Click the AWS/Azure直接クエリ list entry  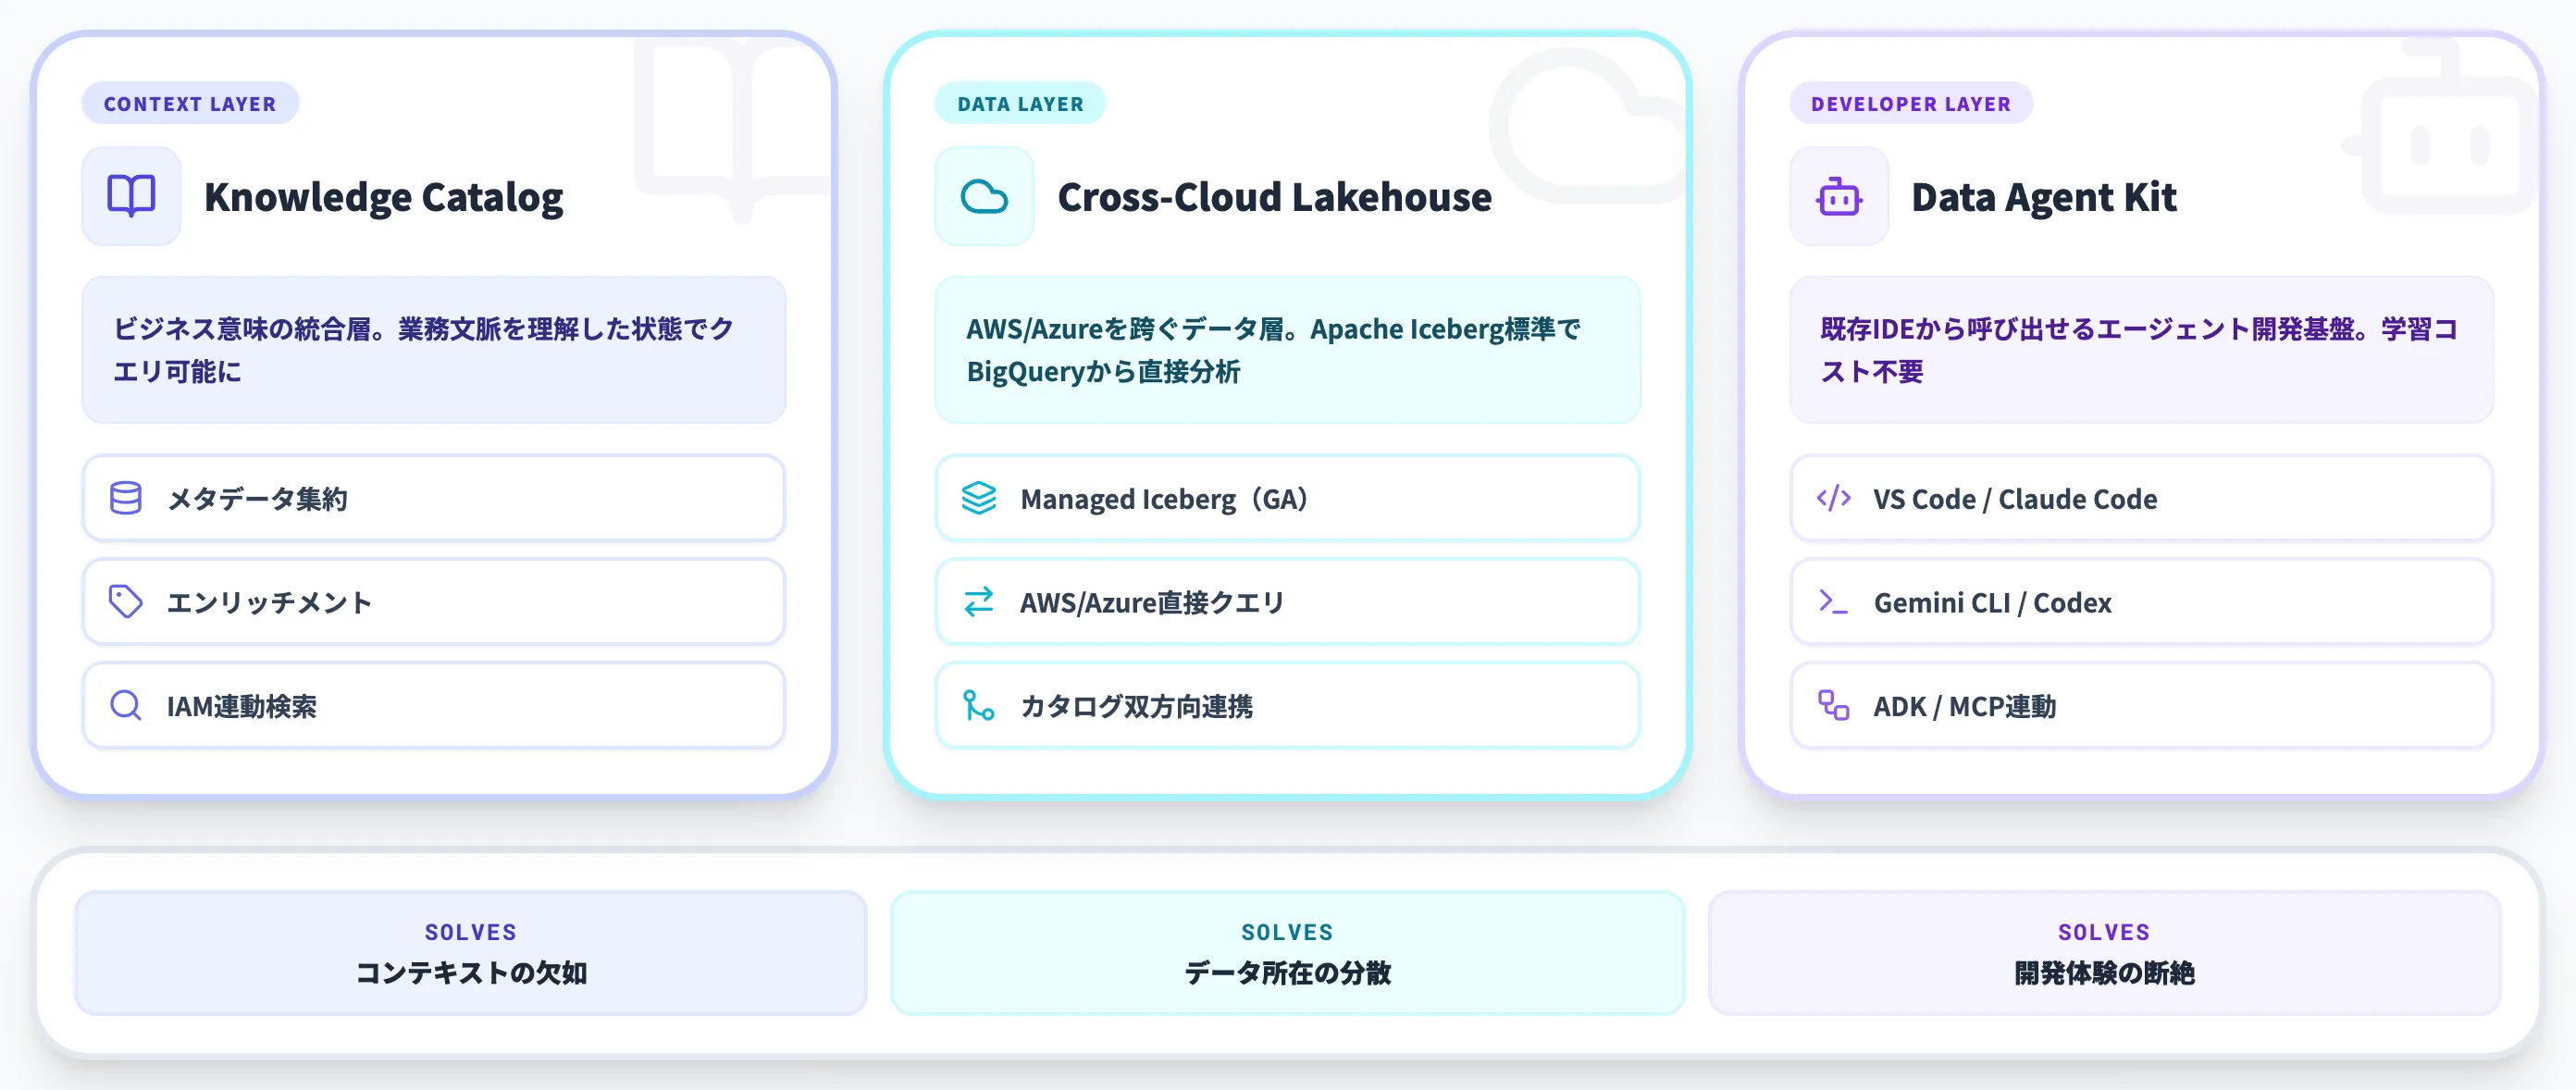1286,602
